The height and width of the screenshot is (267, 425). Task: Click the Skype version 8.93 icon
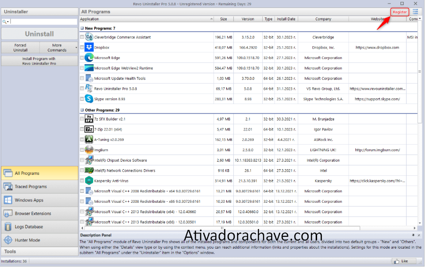[x=89, y=99]
